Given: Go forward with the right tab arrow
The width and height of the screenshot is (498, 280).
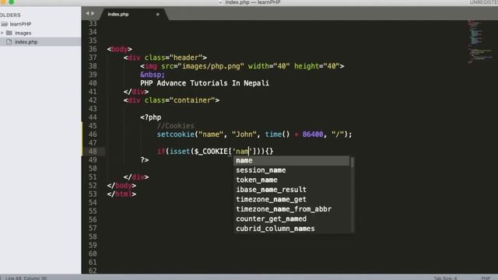Looking at the screenshot, I should (x=93, y=13).
